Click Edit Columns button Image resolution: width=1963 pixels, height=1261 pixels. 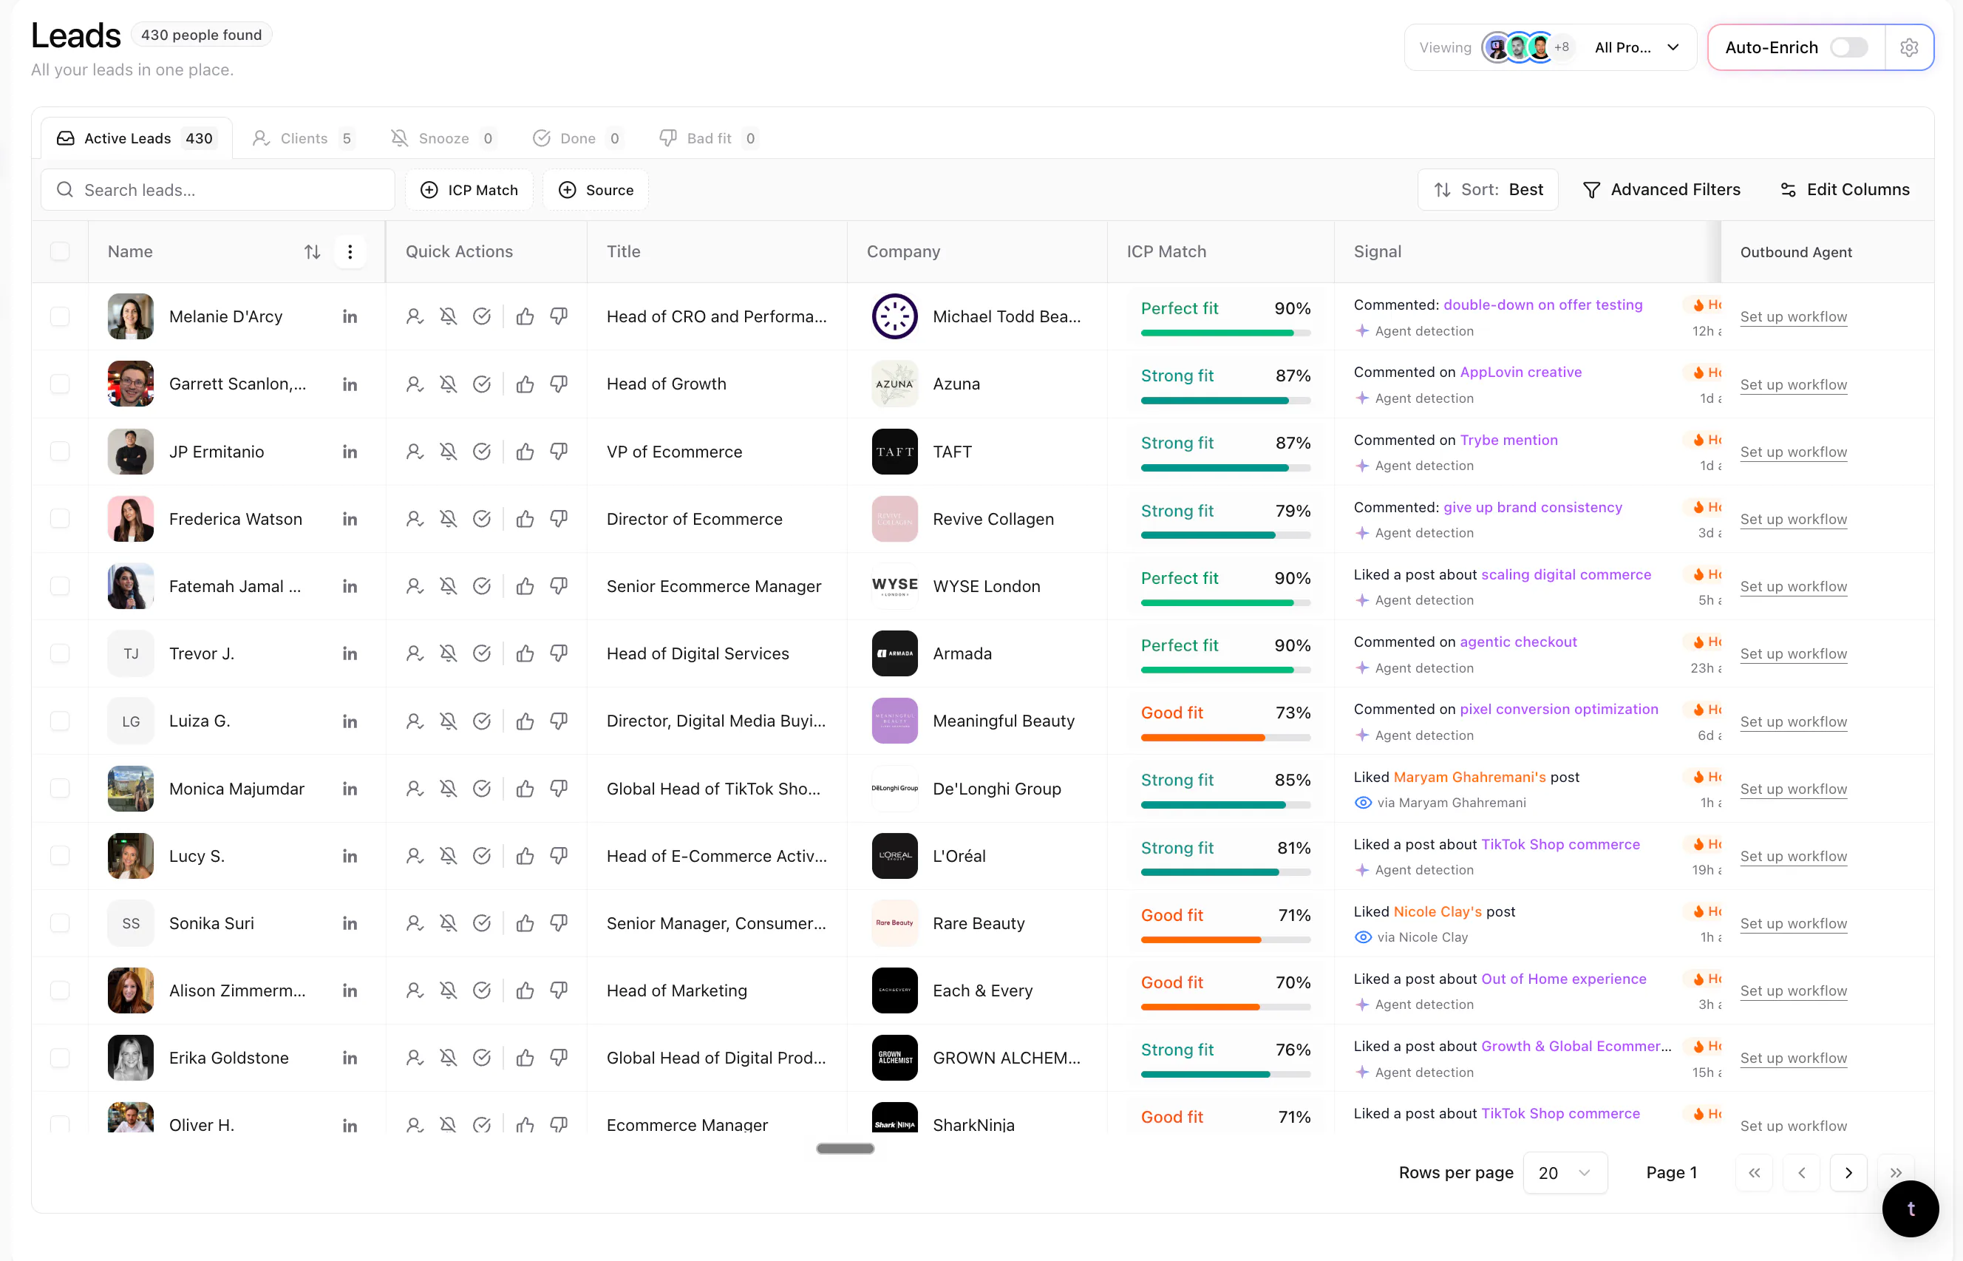click(x=1845, y=190)
